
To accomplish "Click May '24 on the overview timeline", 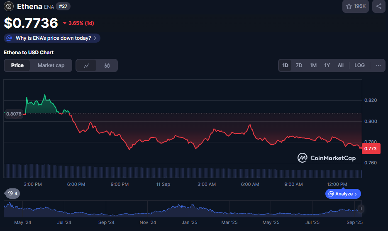I will [x=23, y=222].
